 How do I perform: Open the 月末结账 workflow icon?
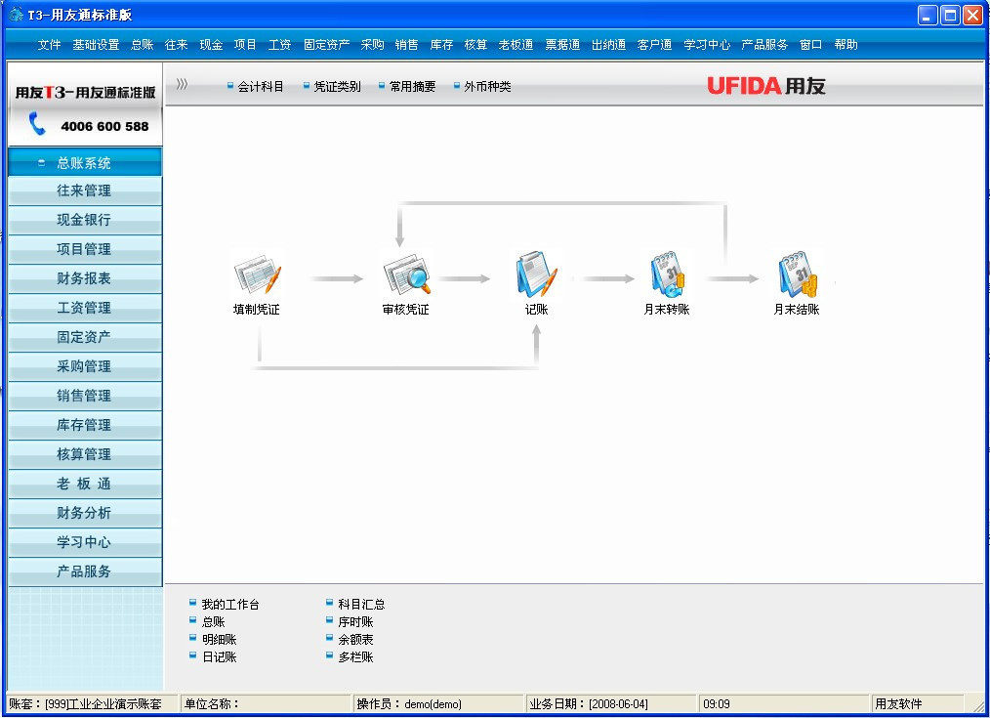(x=798, y=275)
